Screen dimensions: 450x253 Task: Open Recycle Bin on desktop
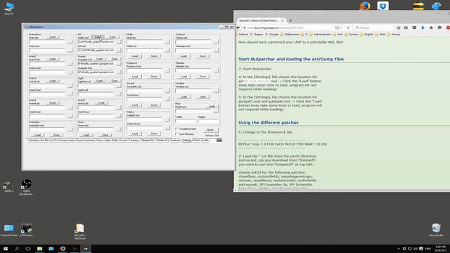[x=436, y=230]
